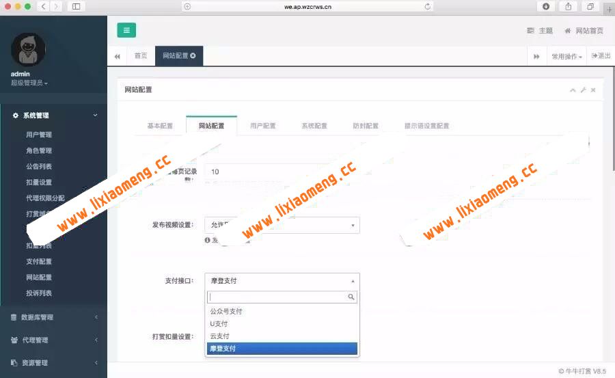Switch to the 用户配置 tab
This screenshot has width=615, height=378.
pos(263,126)
